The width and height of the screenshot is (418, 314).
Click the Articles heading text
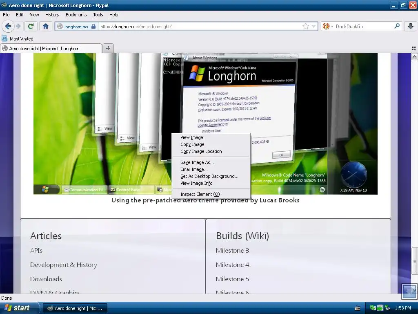[x=46, y=236]
